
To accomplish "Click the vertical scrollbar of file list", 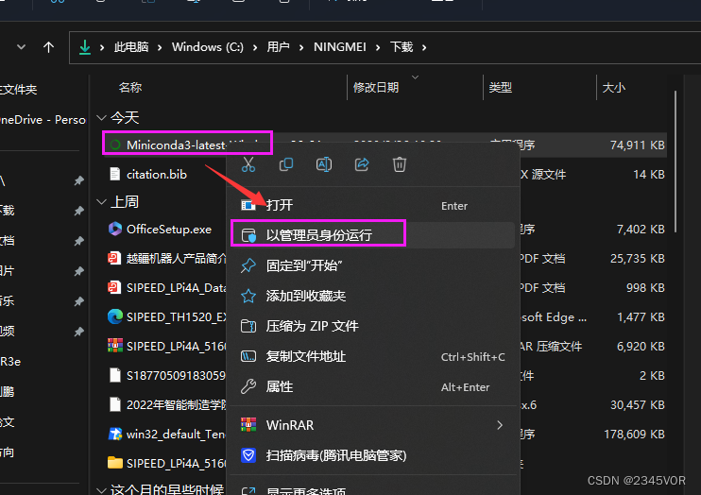I will pos(675,161).
